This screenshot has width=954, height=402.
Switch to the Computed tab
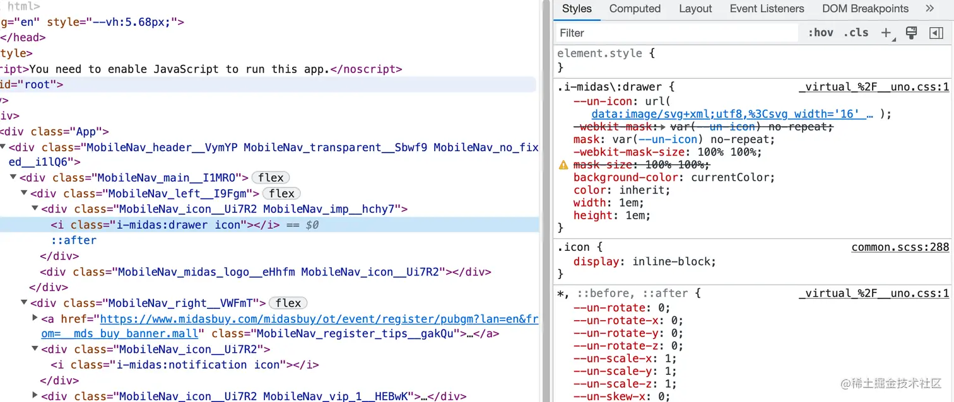tap(634, 8)
